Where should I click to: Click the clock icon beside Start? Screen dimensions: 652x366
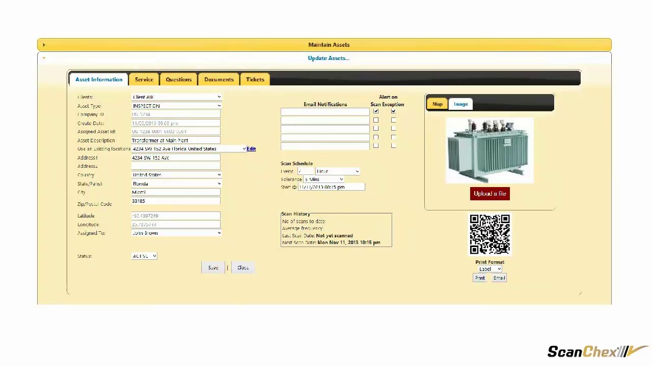point(294,187)
